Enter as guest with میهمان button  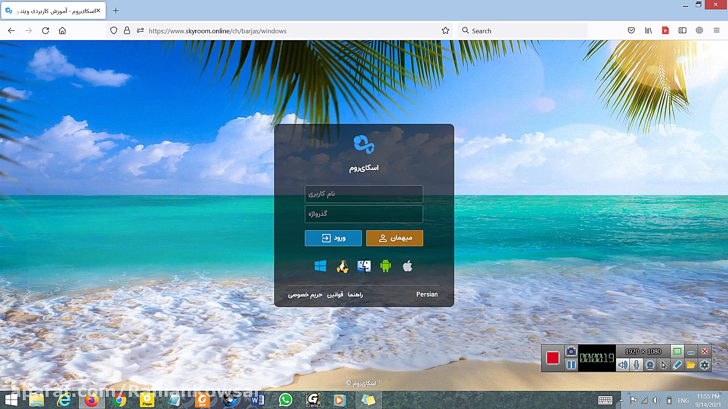pos(394,238)
